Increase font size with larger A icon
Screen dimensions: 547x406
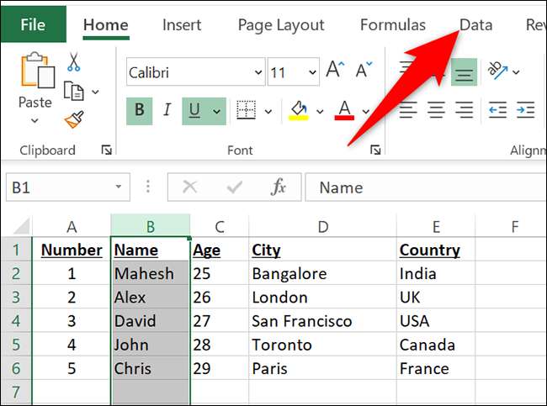[336, 71]
